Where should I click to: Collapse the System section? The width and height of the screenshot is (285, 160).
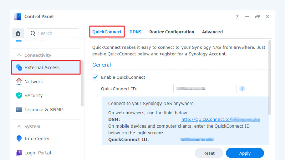coord(19,127)
